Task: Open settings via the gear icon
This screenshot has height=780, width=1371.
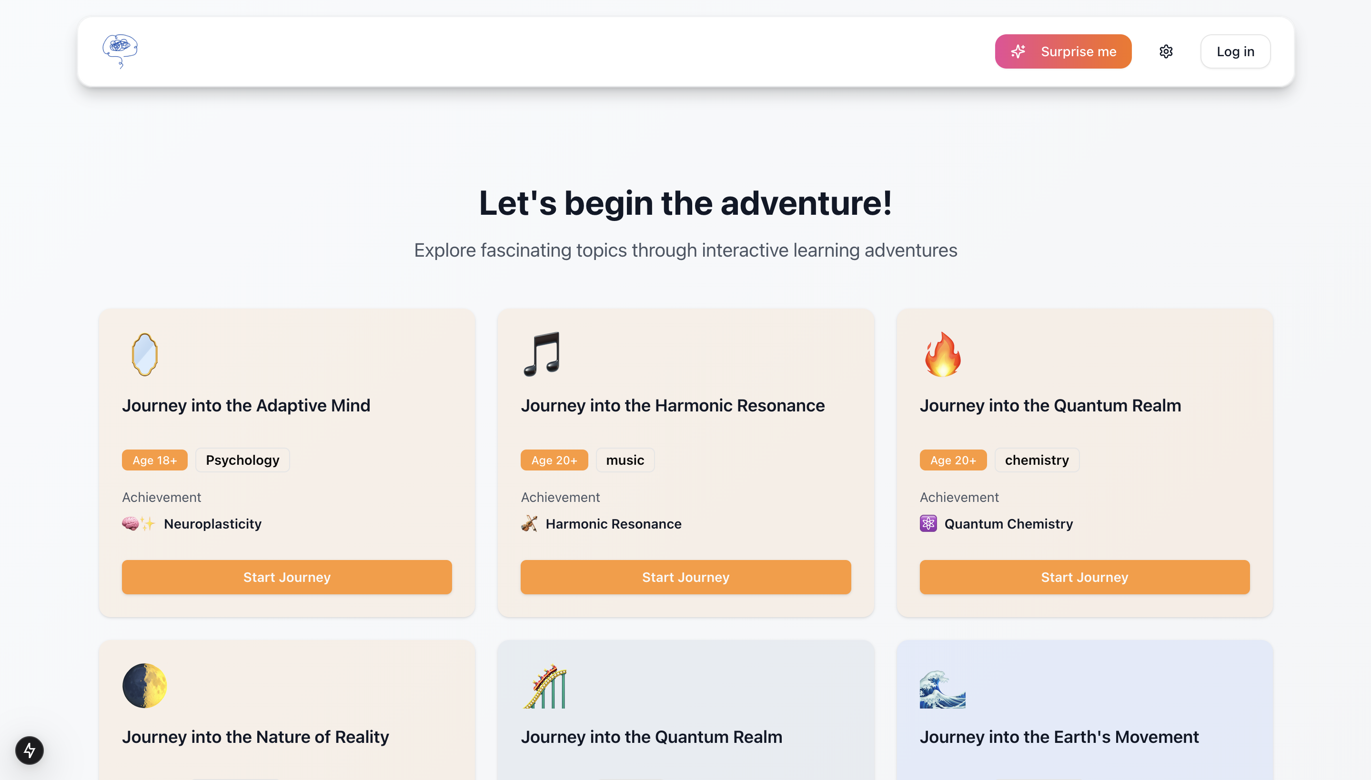Action: [1166, 51]
